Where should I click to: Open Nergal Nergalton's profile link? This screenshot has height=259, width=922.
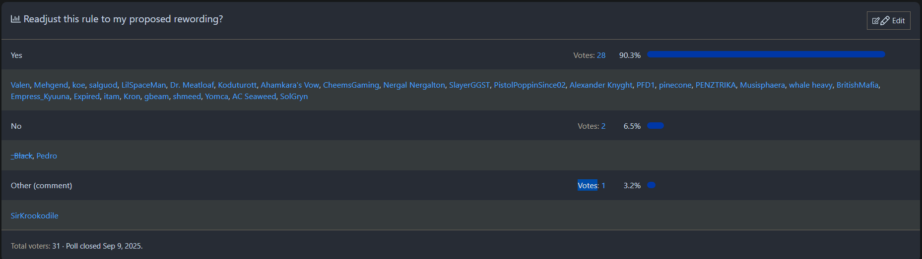pos(414,85)
